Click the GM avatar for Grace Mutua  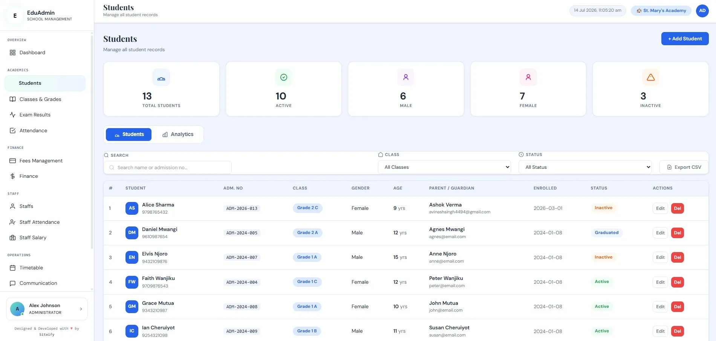pos(132,306)
